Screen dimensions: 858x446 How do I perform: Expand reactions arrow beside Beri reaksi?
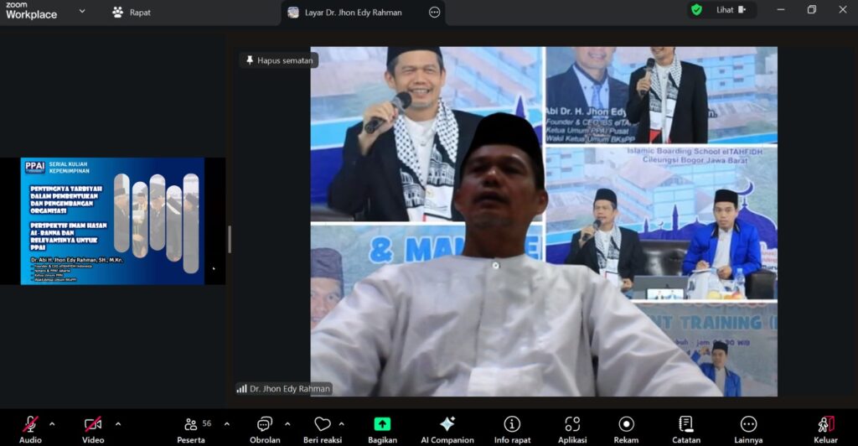(x=342, y=423)
